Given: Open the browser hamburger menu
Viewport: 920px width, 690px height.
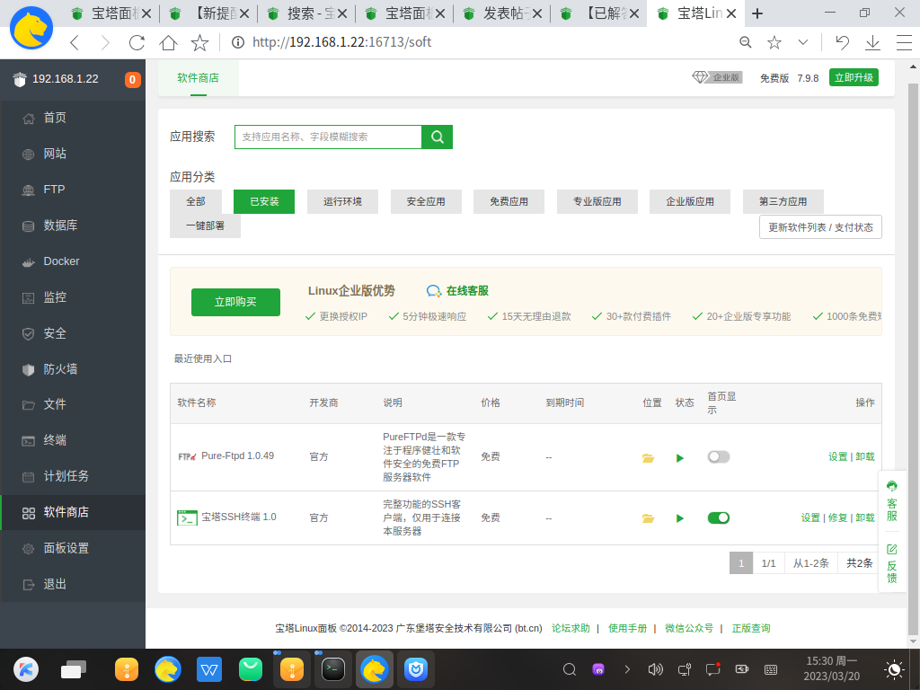Looking at the screenshot, I should pyautogui.click(x=905, y=42).
